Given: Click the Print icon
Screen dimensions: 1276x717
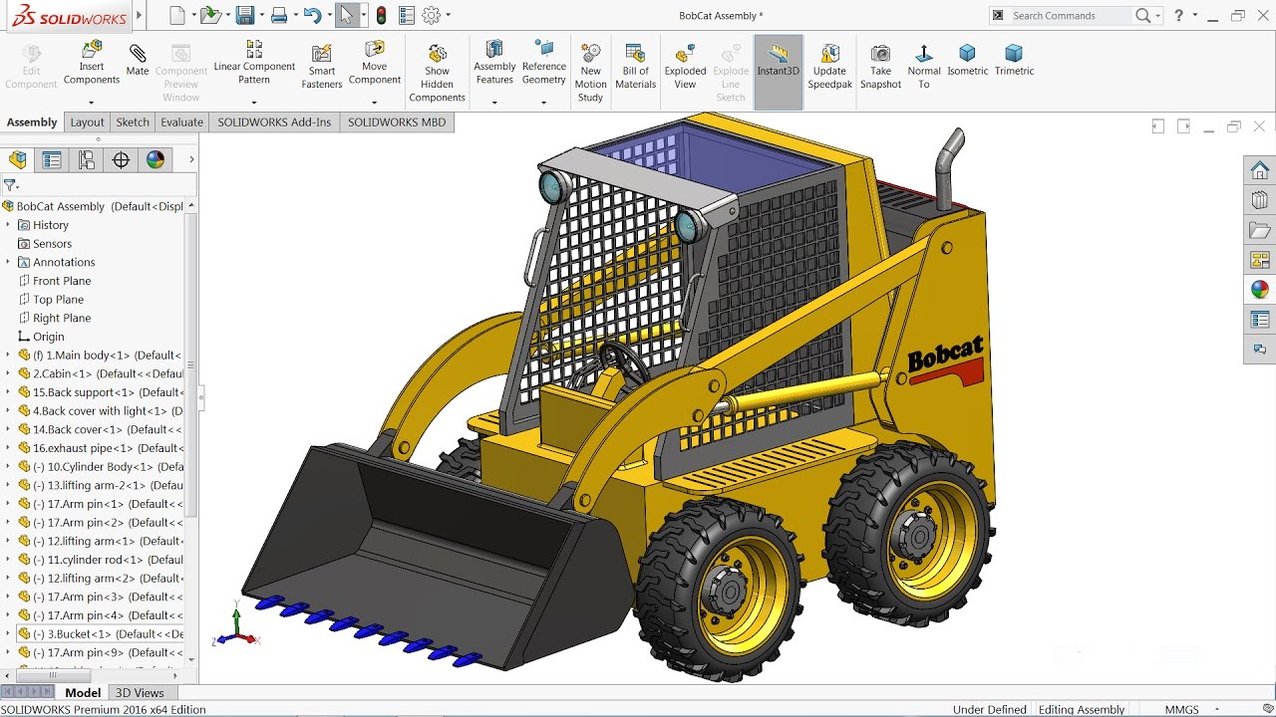Looking at the screenshot, I should pyautogui.click(x=279, y=15).
